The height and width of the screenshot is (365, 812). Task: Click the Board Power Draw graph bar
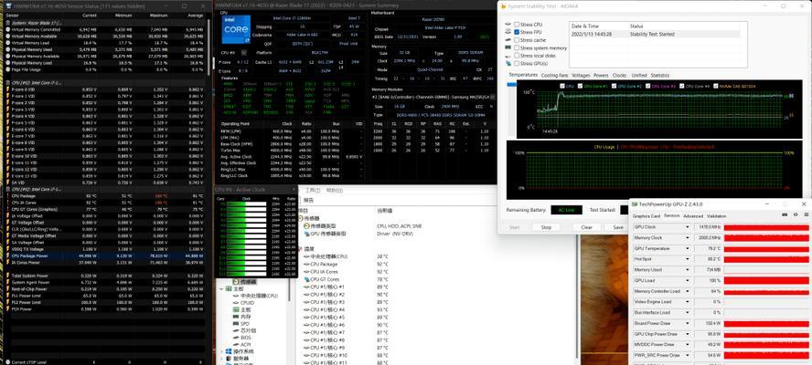[766, 324]
